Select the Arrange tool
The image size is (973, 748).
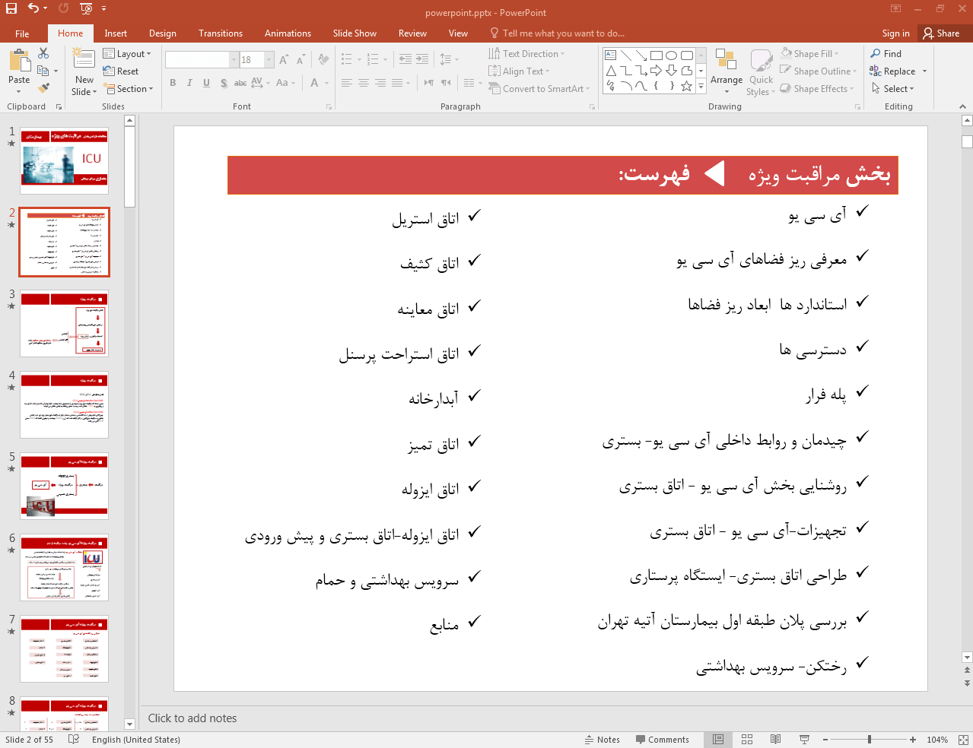click(726, 69)
